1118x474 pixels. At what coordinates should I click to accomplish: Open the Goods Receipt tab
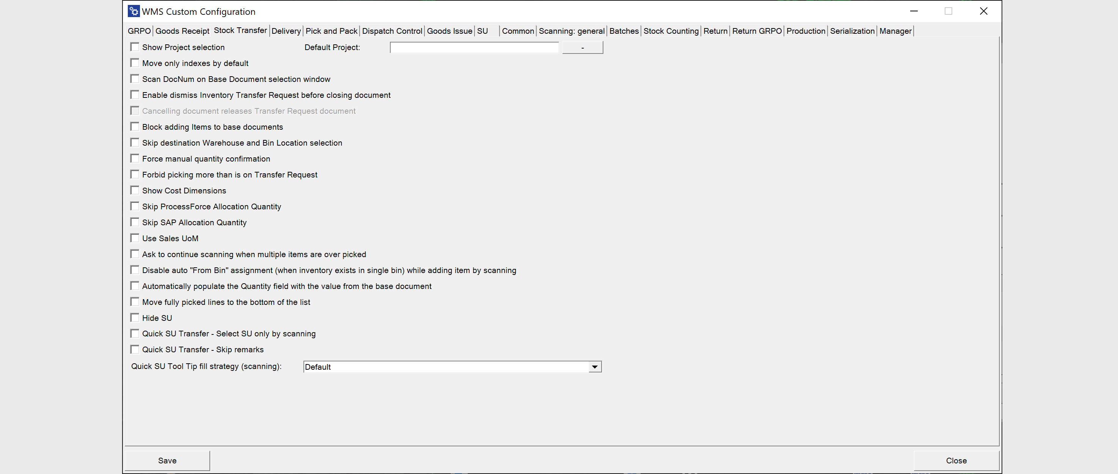tap(182, 31)
